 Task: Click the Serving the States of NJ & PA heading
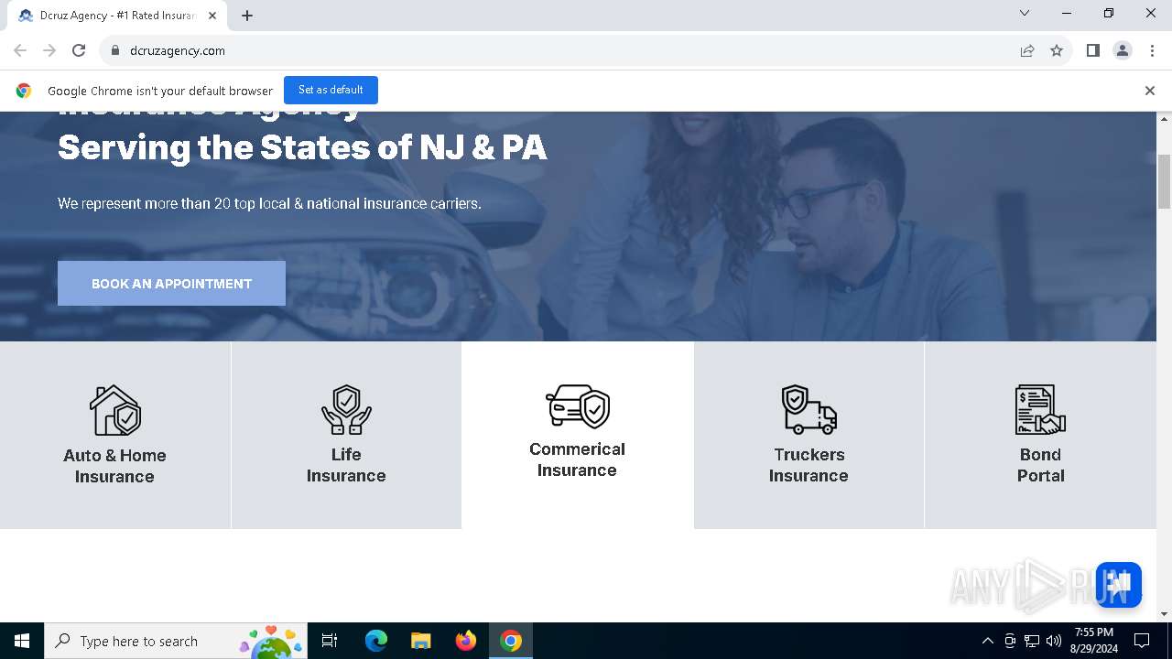pos(302,147)
